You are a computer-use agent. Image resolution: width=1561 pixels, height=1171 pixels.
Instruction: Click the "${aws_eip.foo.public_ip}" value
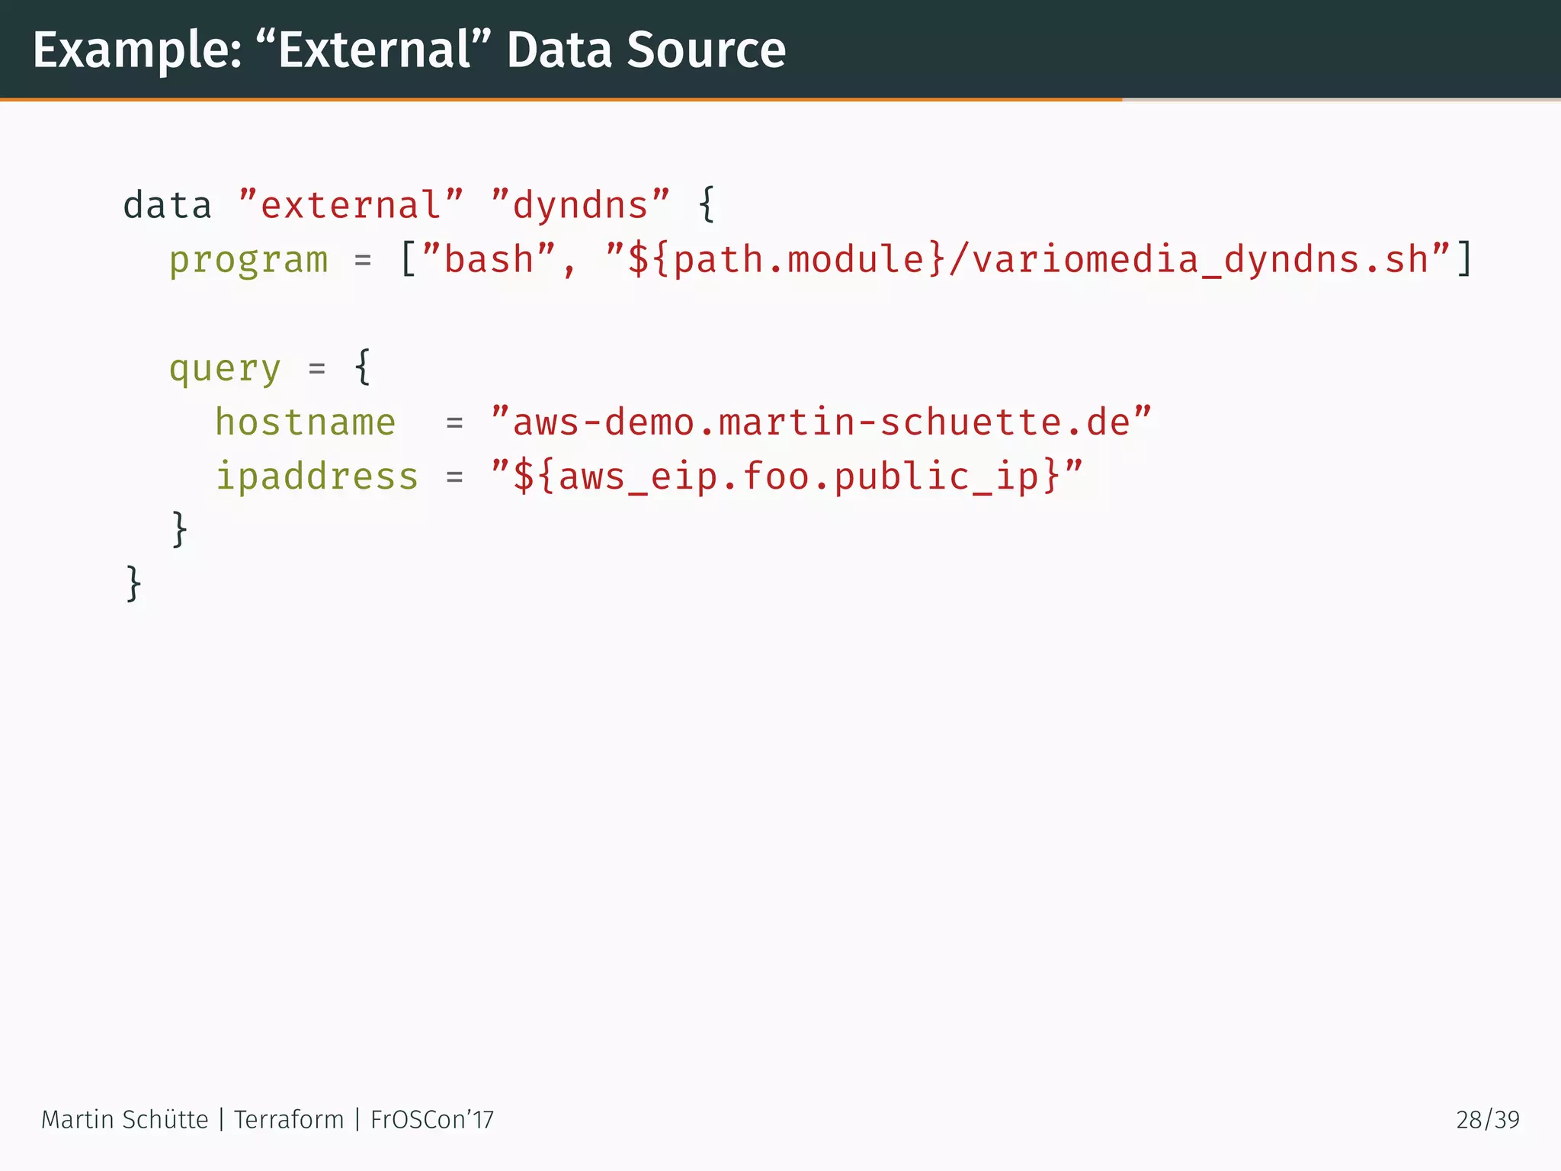pos(787,476)
